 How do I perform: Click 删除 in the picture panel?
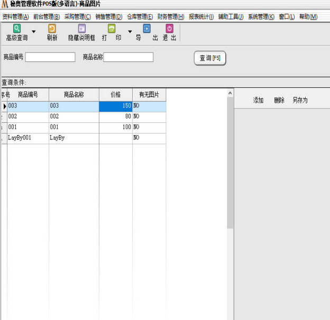[279, 100]
